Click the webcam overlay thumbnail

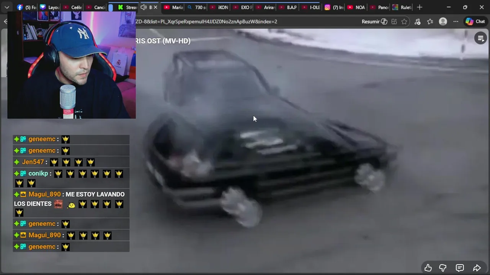72,65
